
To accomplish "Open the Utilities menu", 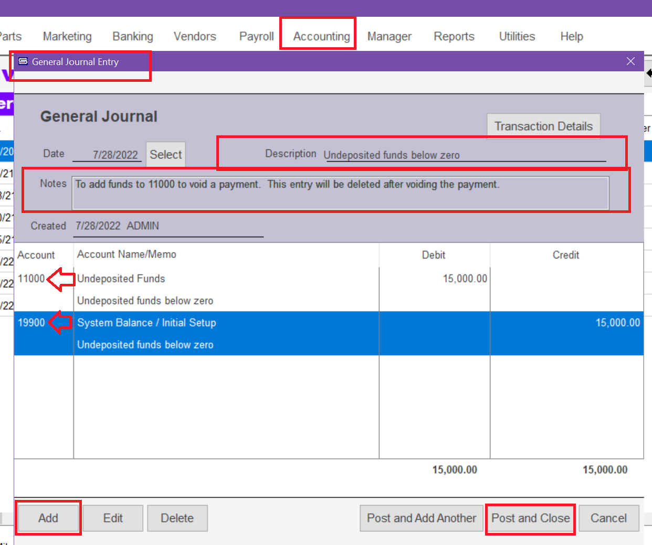I will coord(517,36).
